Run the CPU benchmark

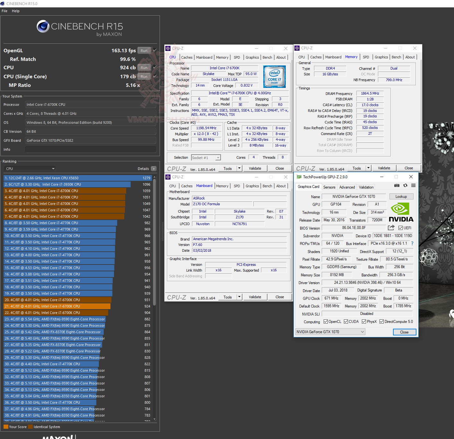pyautogui.click(x=144, y=68)
